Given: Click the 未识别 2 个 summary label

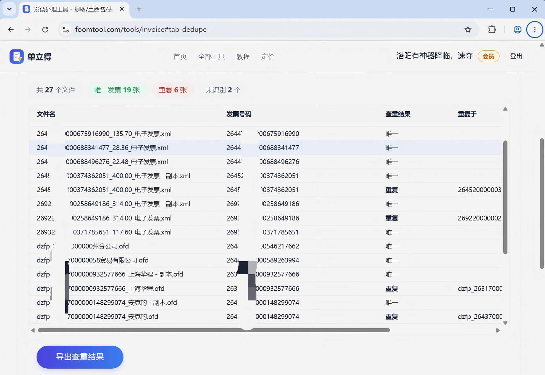Looking at the screenshot, I should pos(223,90).
